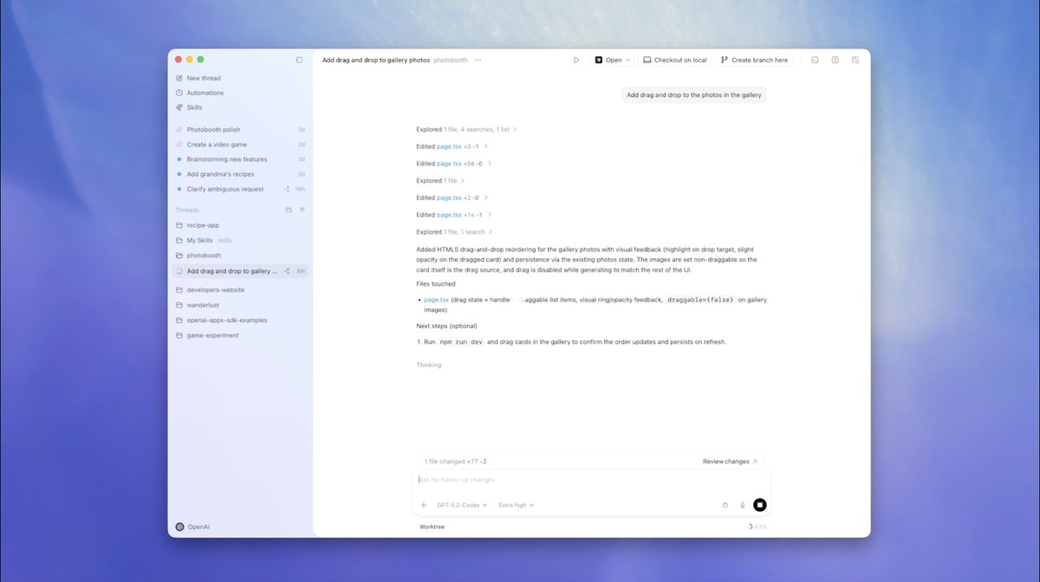
Task: Click the Worktree label below the composer
Action: [x=432, y=527]
